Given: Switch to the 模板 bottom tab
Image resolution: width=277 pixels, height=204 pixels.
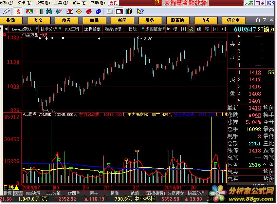Looking at the screenshot, I should click(18, 193).
